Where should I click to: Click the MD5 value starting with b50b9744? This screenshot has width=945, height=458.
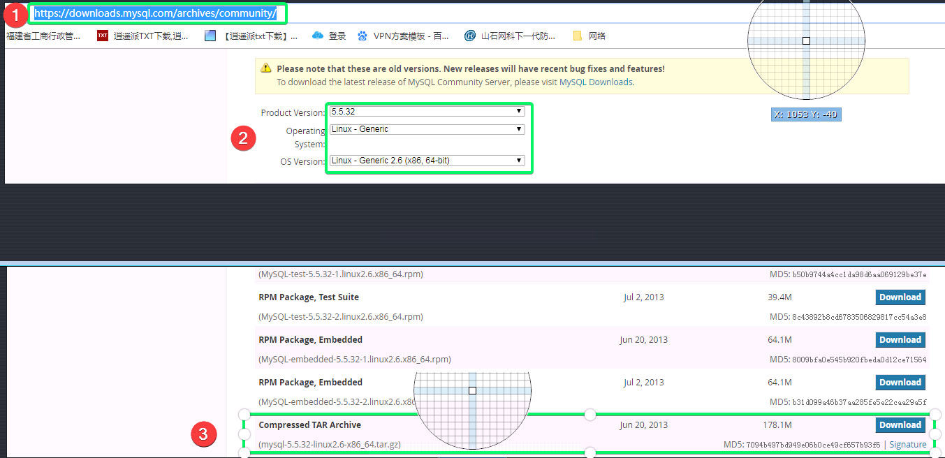pyautogui.click(x=859, y=274)
